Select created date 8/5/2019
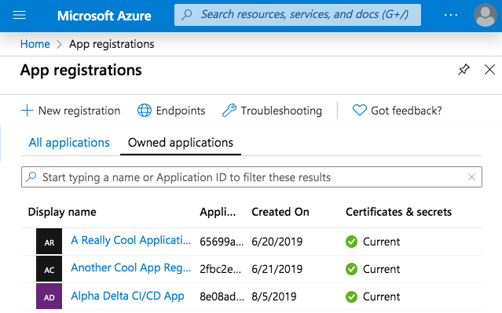Screen dimensions: 502x313 274,297
